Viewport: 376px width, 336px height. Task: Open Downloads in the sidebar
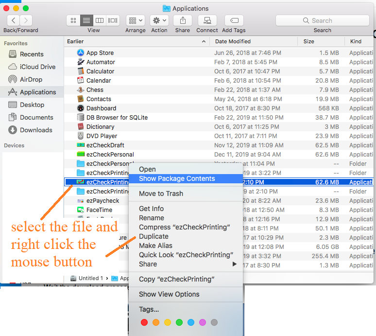35,130
